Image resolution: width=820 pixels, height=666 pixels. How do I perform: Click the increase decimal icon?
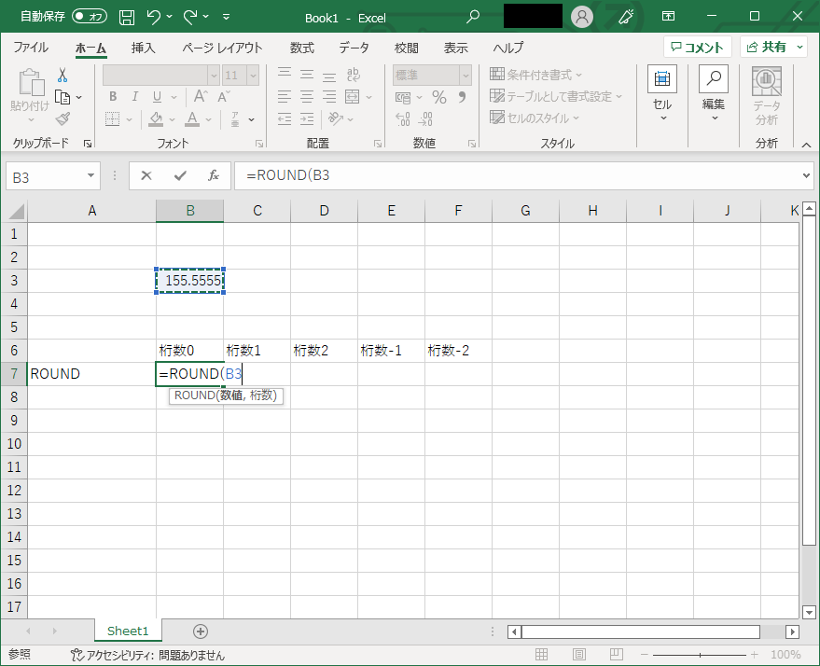click(403, 119)
